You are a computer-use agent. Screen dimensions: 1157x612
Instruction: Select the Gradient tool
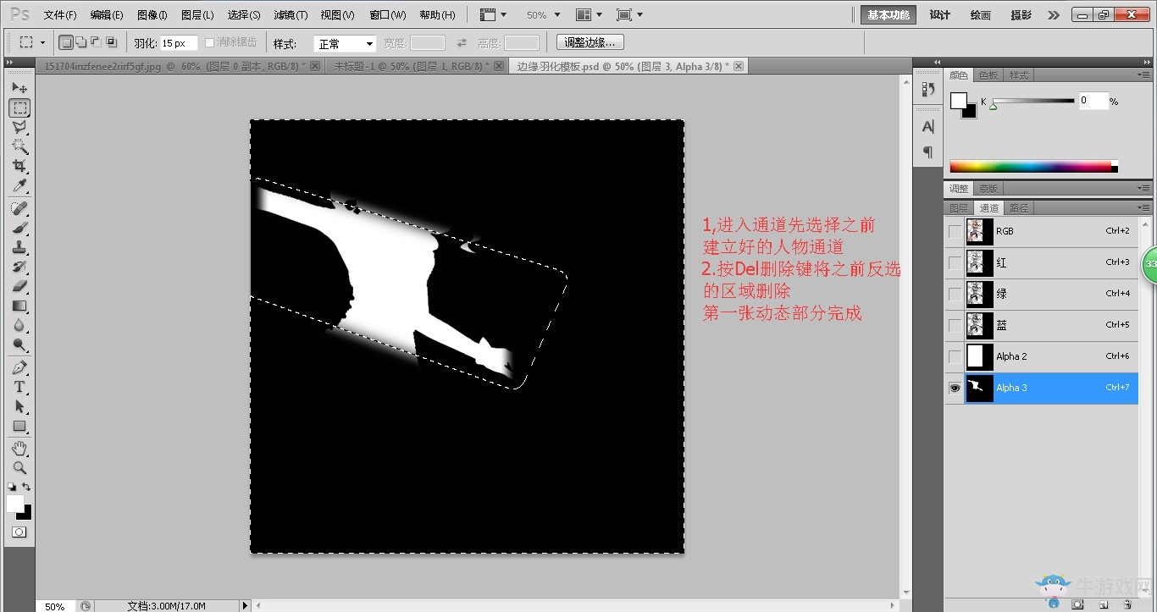19,306
